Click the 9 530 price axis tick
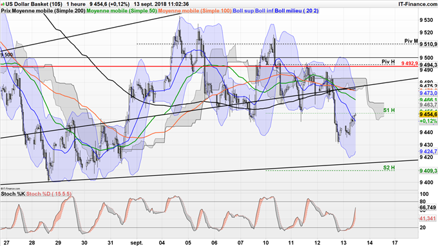Viewport: 438px width, 246px height. 426,20
